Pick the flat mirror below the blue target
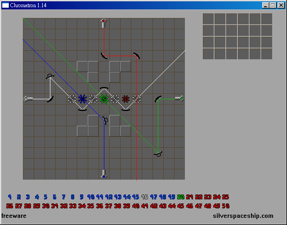Image resolution: width=287 pixels, height=225 pixels. (x=83, y=110)
